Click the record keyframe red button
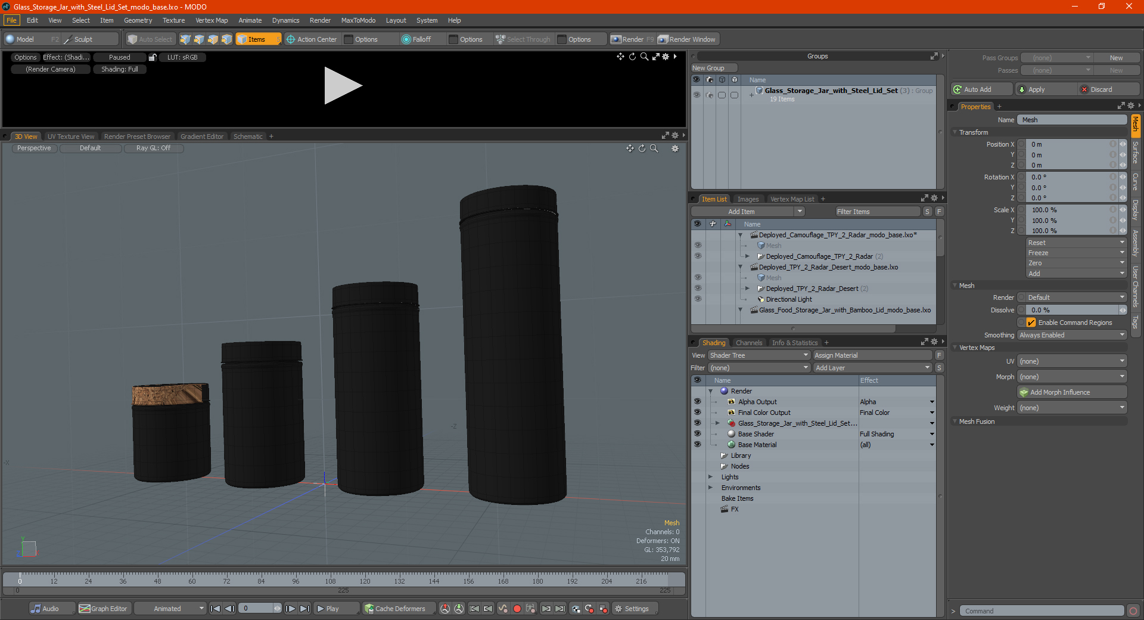Viewport: 1144px width, 620px height. click(517, 609)
